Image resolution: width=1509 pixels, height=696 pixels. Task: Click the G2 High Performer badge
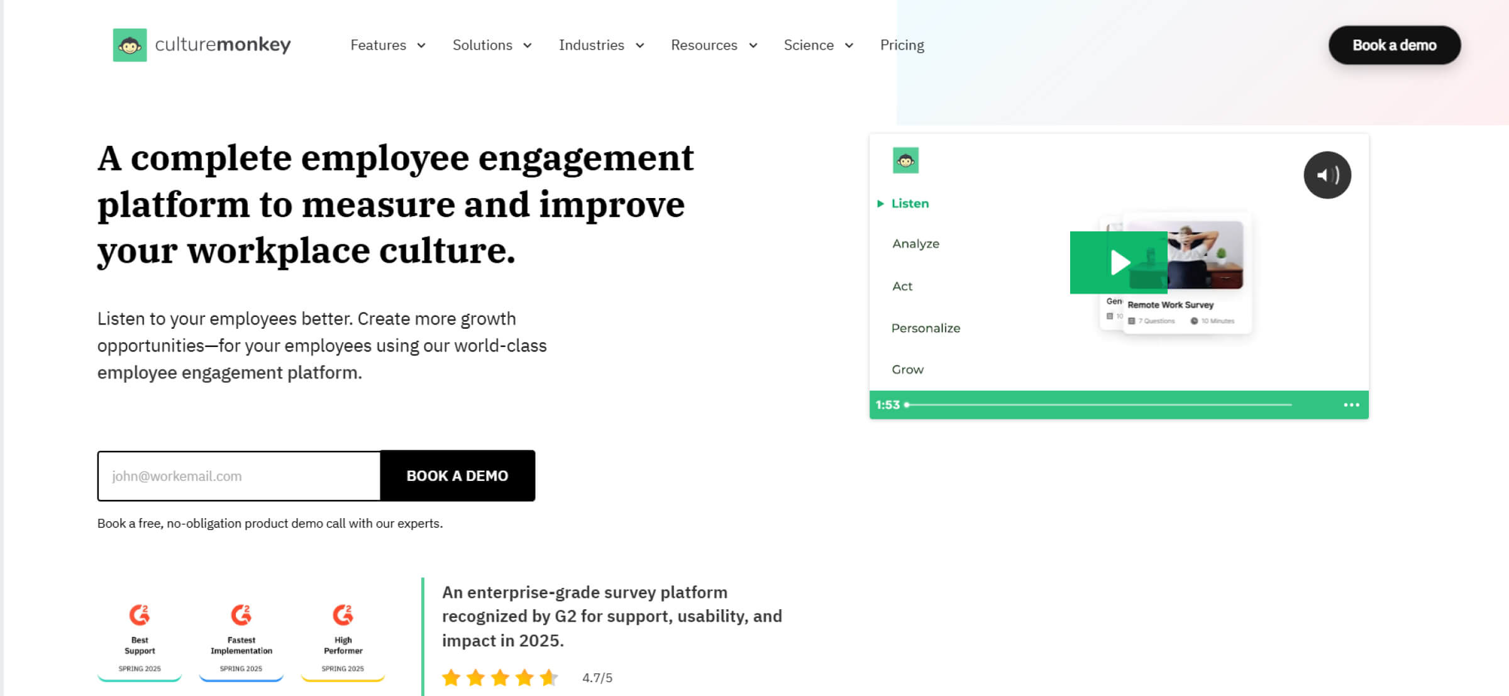tap(343, 635)
